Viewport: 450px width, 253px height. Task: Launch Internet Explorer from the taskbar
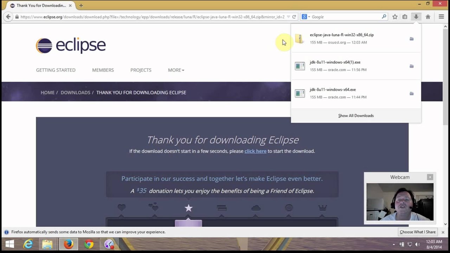[x=28, y=244]
